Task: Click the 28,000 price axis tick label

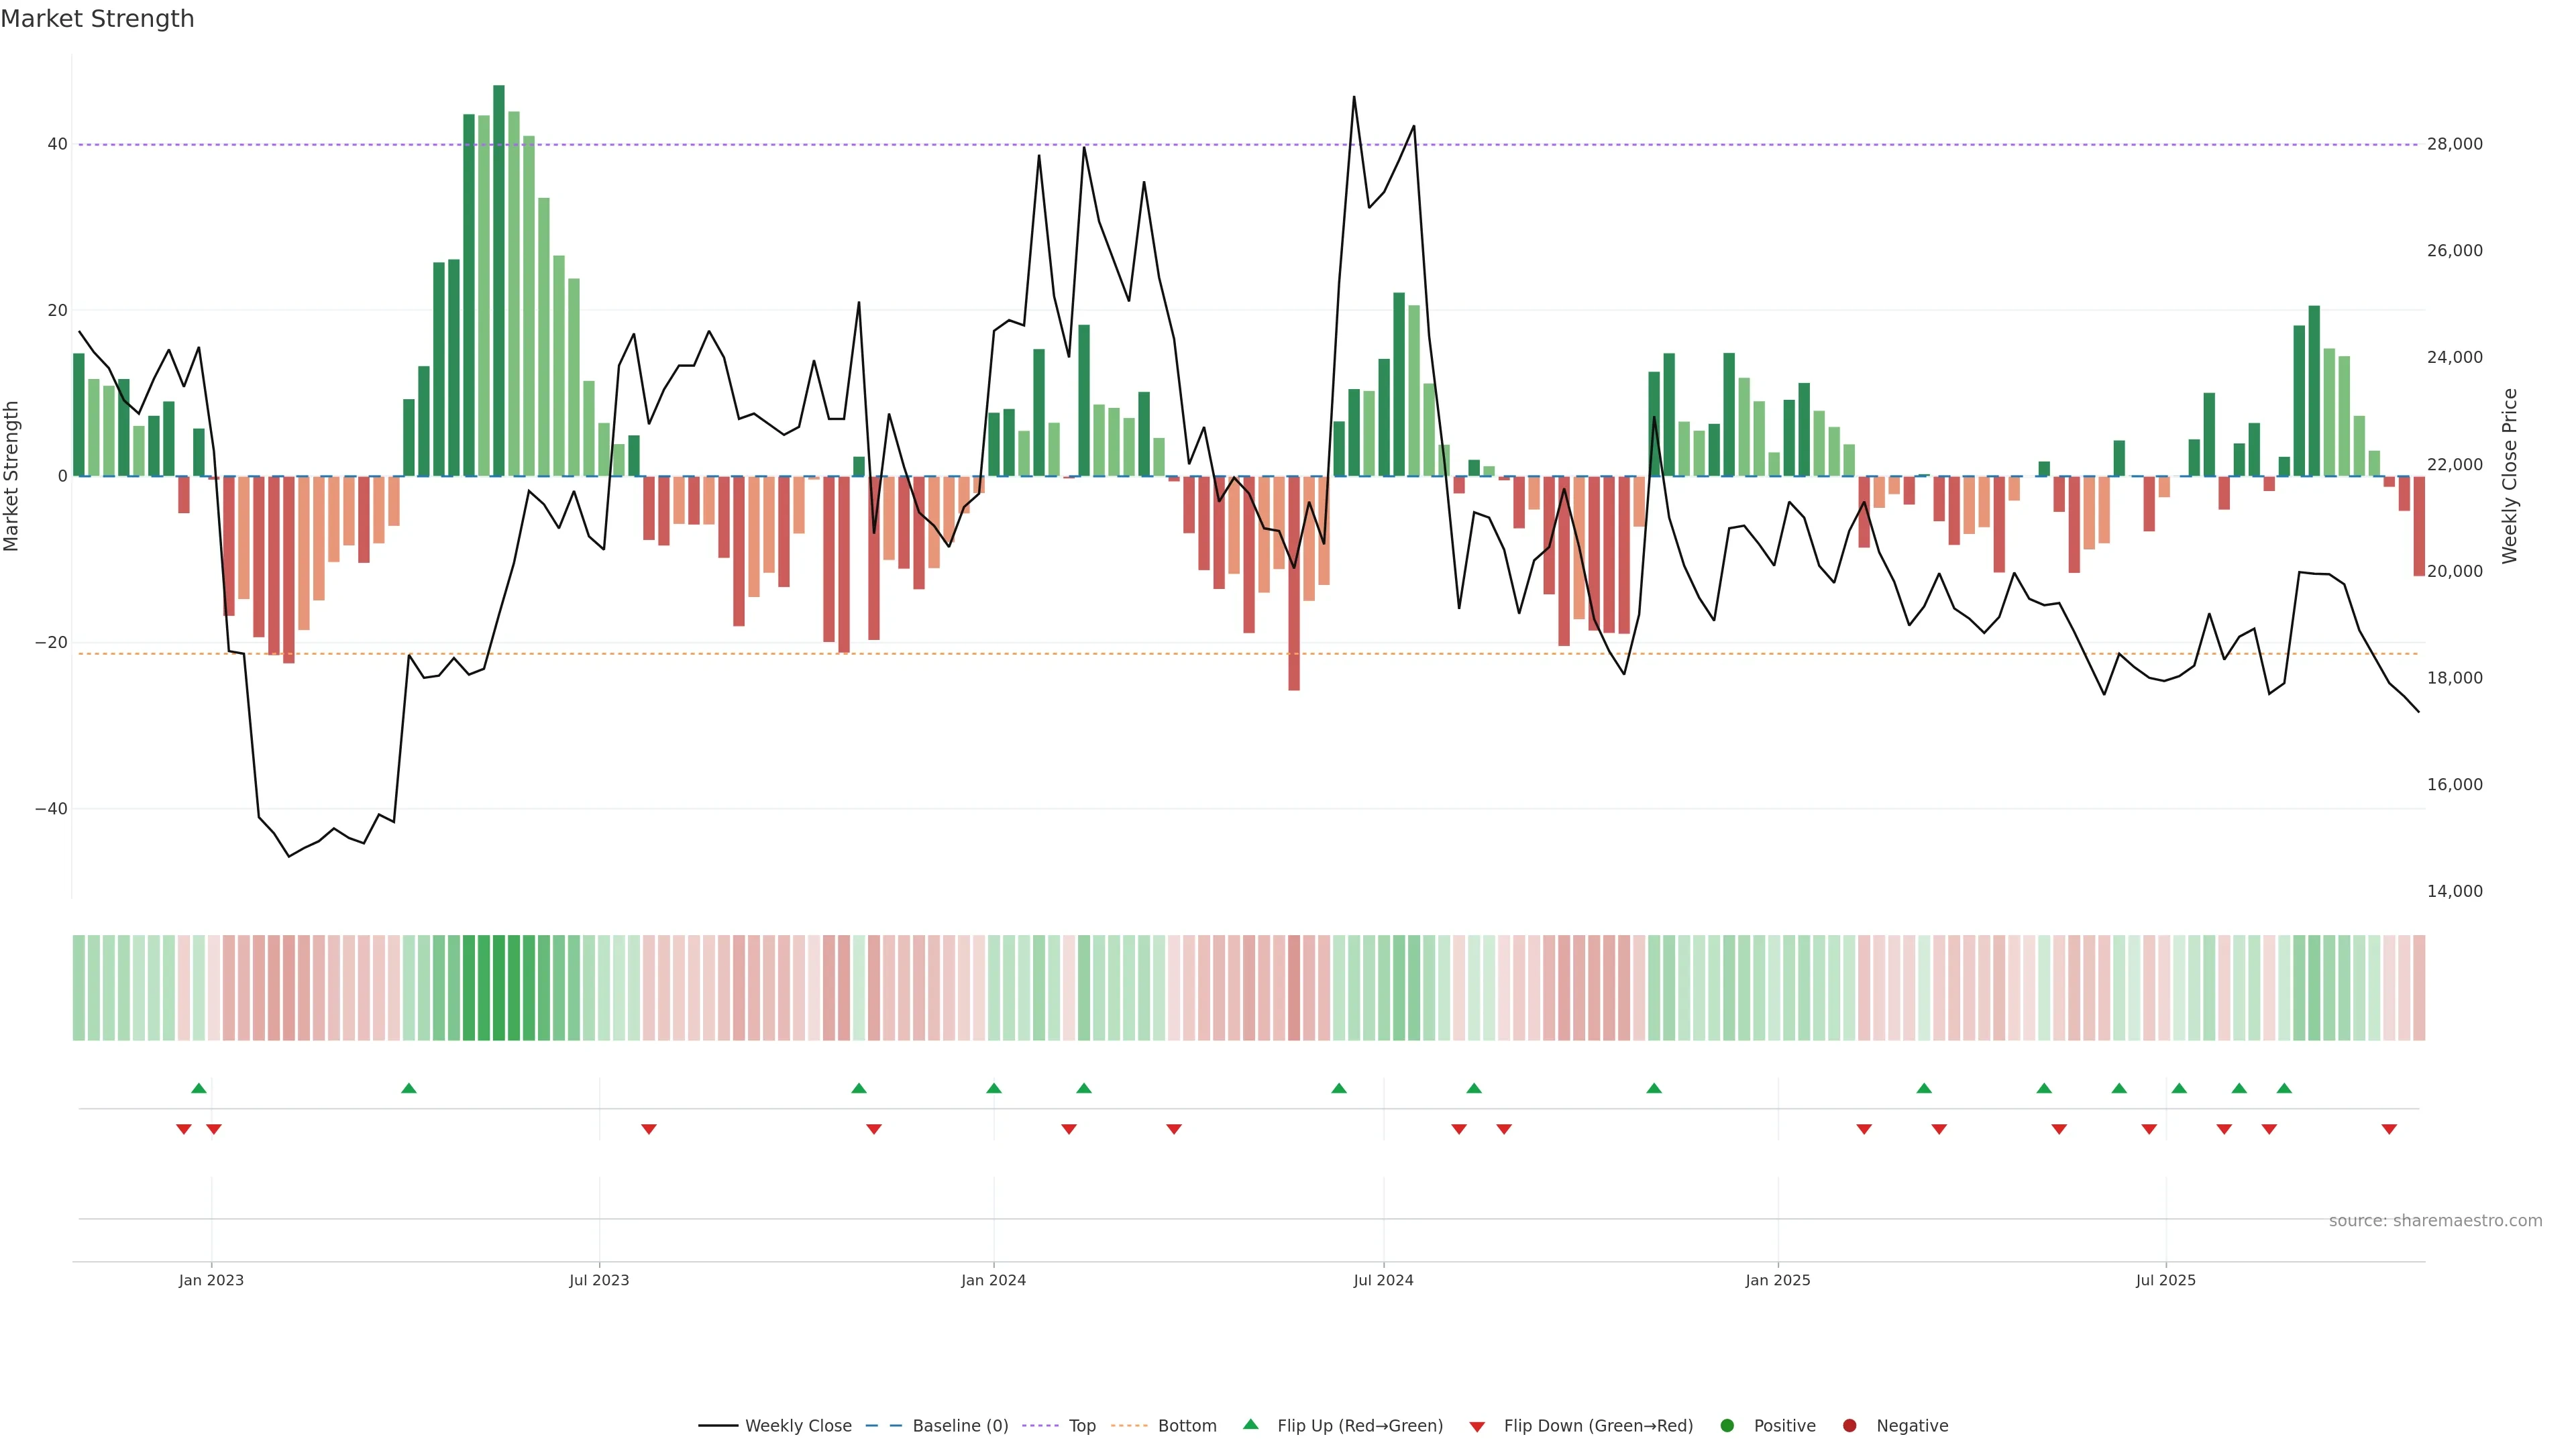Action: (x=2454, y=144)
